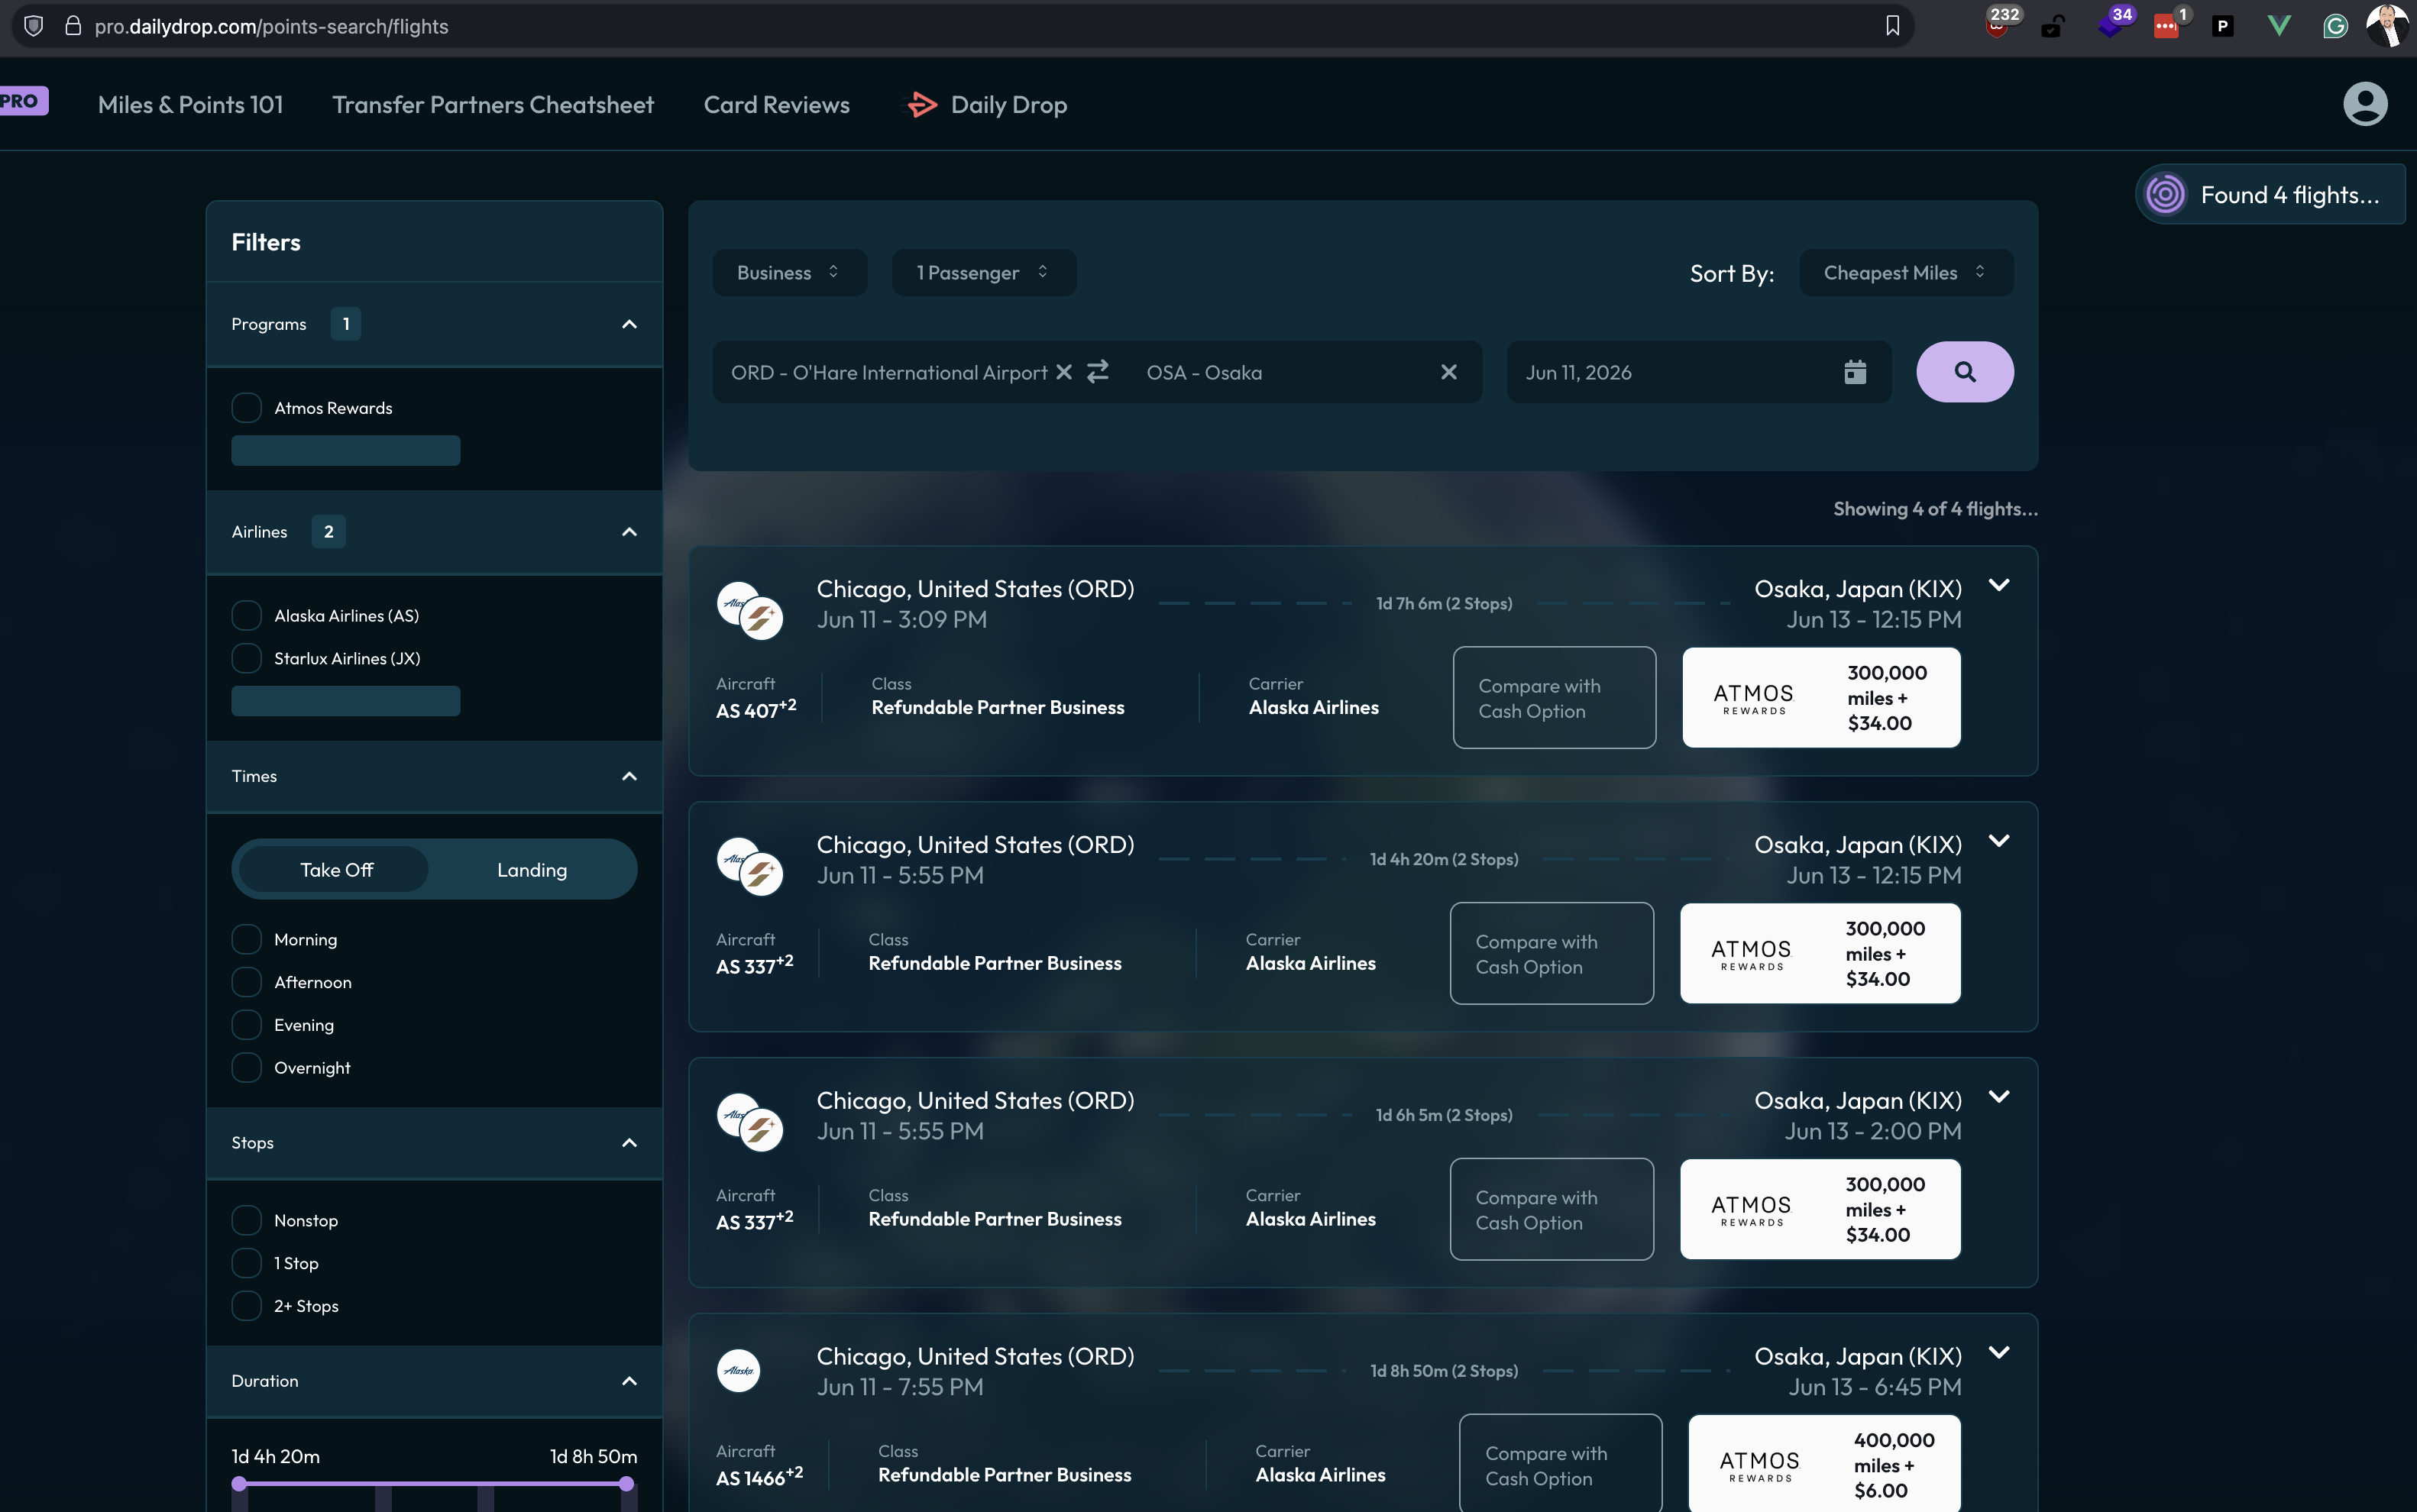Click the Found 4 flights spiral icon

[x=2166, y=194]
